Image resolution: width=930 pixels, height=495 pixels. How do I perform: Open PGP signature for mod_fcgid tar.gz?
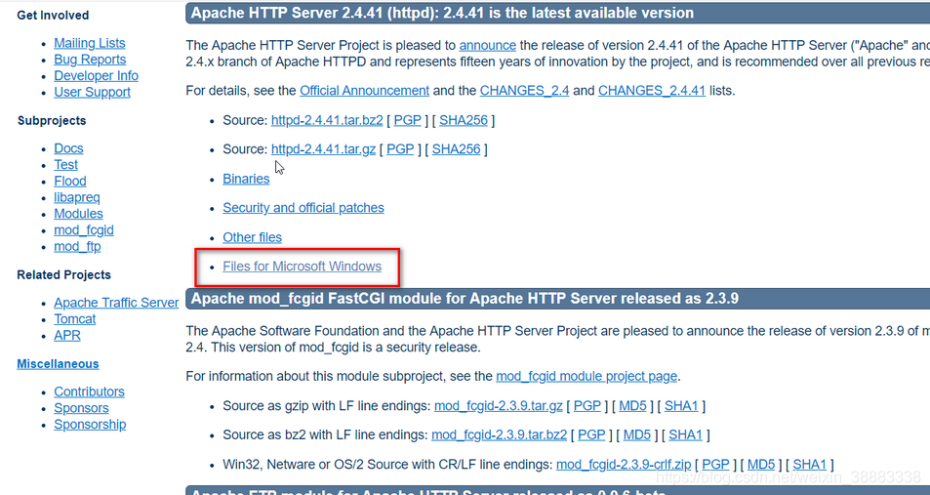coord(587,406)
